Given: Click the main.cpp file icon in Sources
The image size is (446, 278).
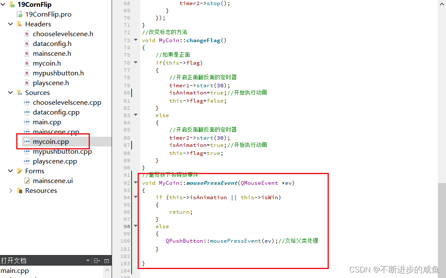Looking at the screenshot, I should 27,122.
